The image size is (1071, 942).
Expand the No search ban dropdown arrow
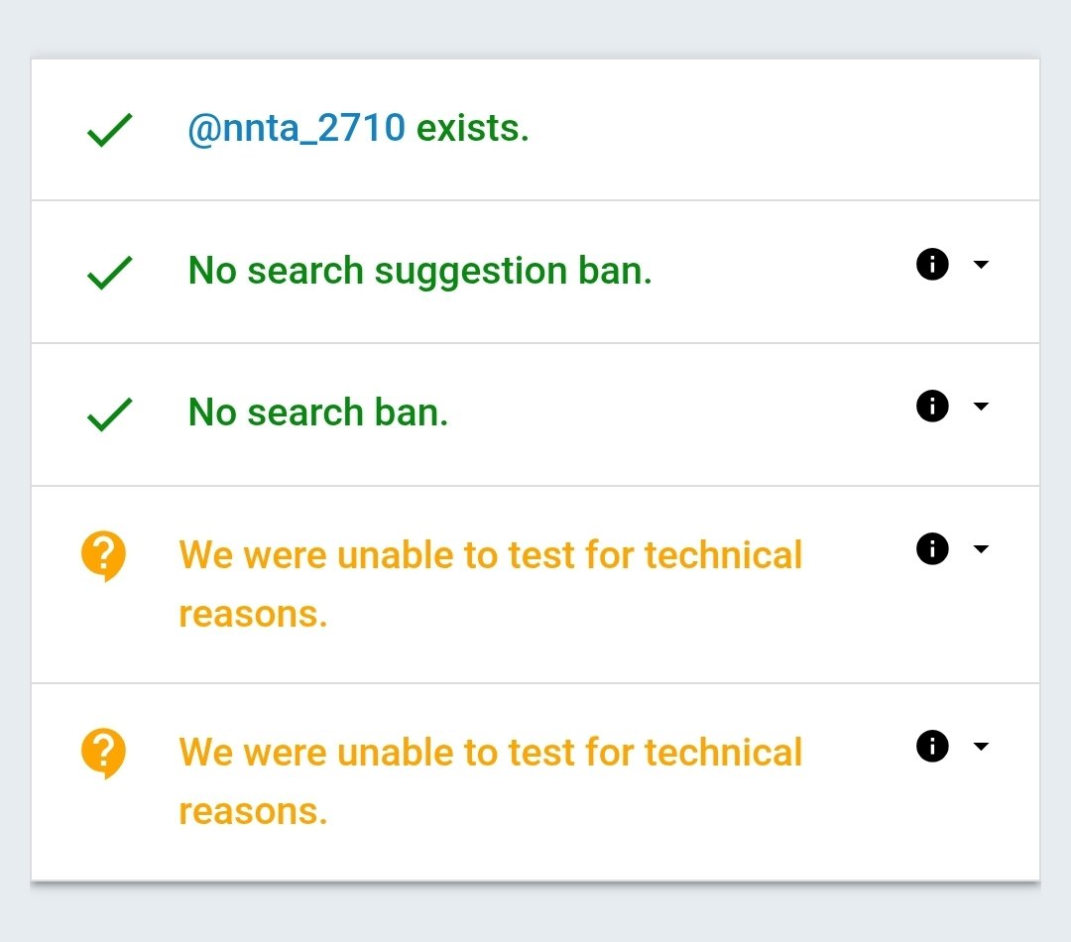click(x=981, y=406)
